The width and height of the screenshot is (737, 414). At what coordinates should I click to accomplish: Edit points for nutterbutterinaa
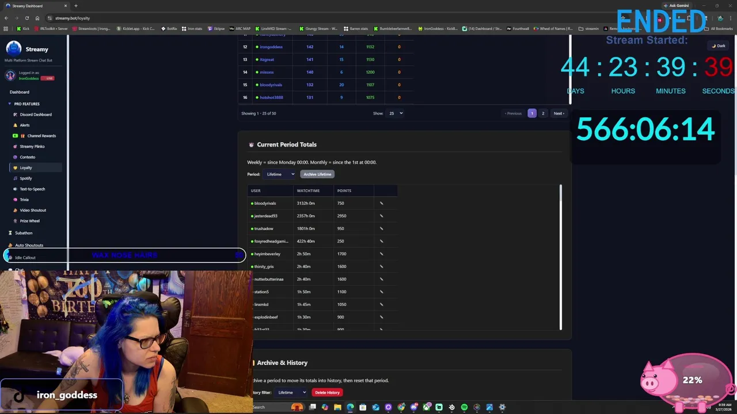click(x=381, y=279)
